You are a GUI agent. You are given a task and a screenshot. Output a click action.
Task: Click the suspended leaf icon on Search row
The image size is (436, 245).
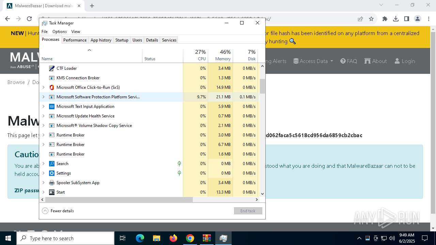coord(179,164)
